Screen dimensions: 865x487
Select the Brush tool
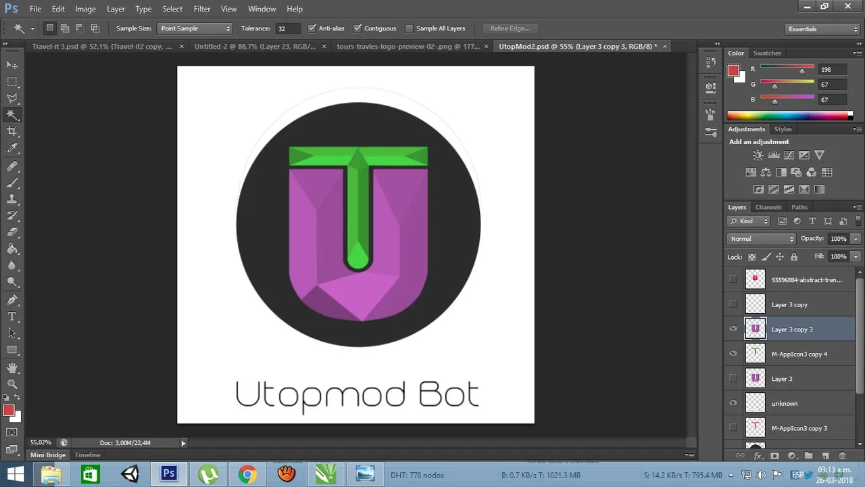(12, 183)
